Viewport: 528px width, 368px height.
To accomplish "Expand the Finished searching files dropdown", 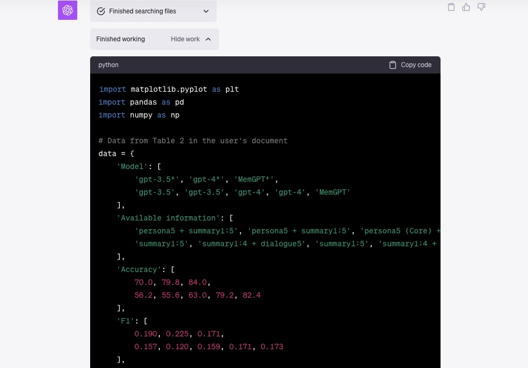I will click(x=206, y=11).
